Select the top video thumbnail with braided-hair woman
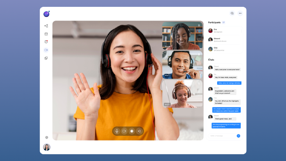 coord(182,36)
